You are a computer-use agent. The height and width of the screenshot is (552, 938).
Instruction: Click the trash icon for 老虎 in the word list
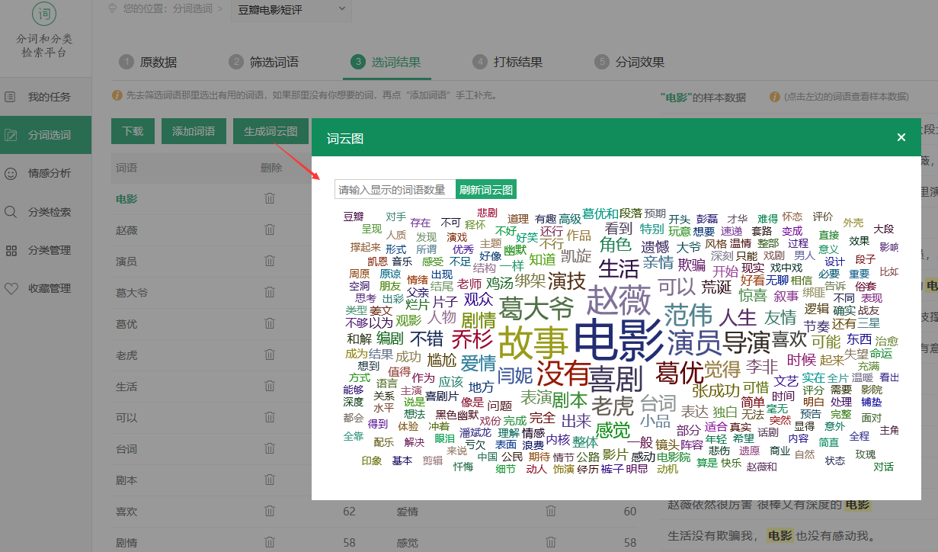point(270,355)
